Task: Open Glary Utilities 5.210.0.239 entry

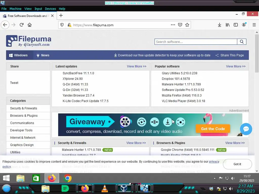Action: (180, 73)
